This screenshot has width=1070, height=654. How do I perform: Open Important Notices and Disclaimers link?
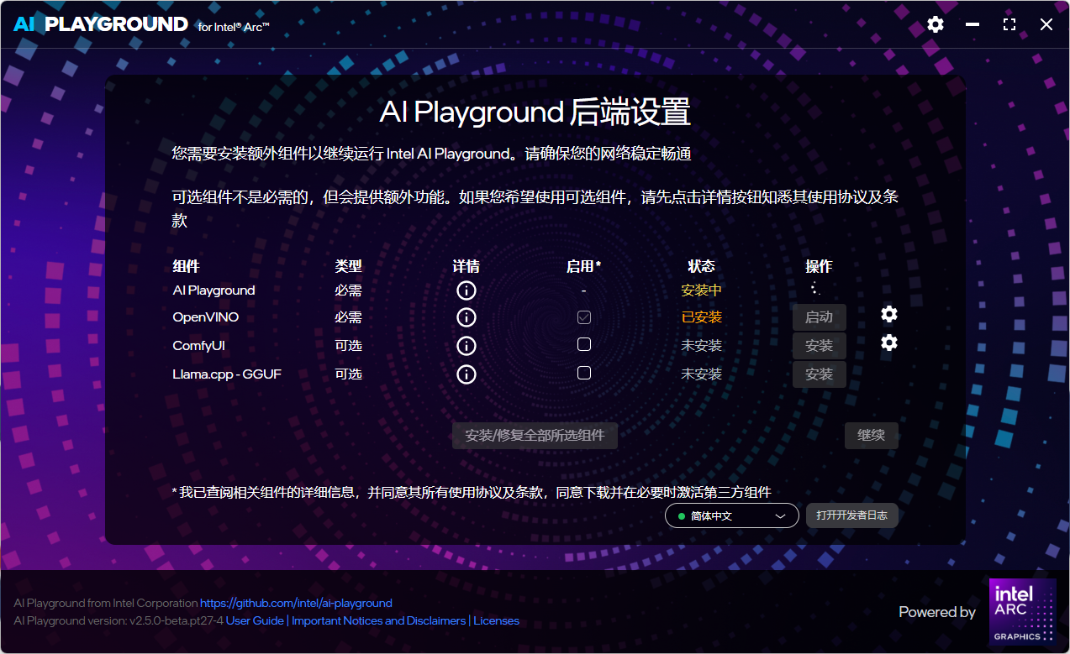pos(378,621)
